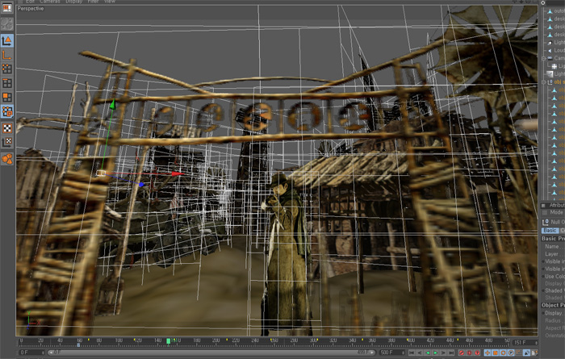Click the stepper arrows beside the 500 F field
This screenshot has width=565, height=359.
pos(404,353)
